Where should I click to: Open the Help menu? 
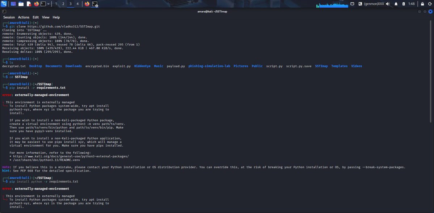click(x=56, y=17)
